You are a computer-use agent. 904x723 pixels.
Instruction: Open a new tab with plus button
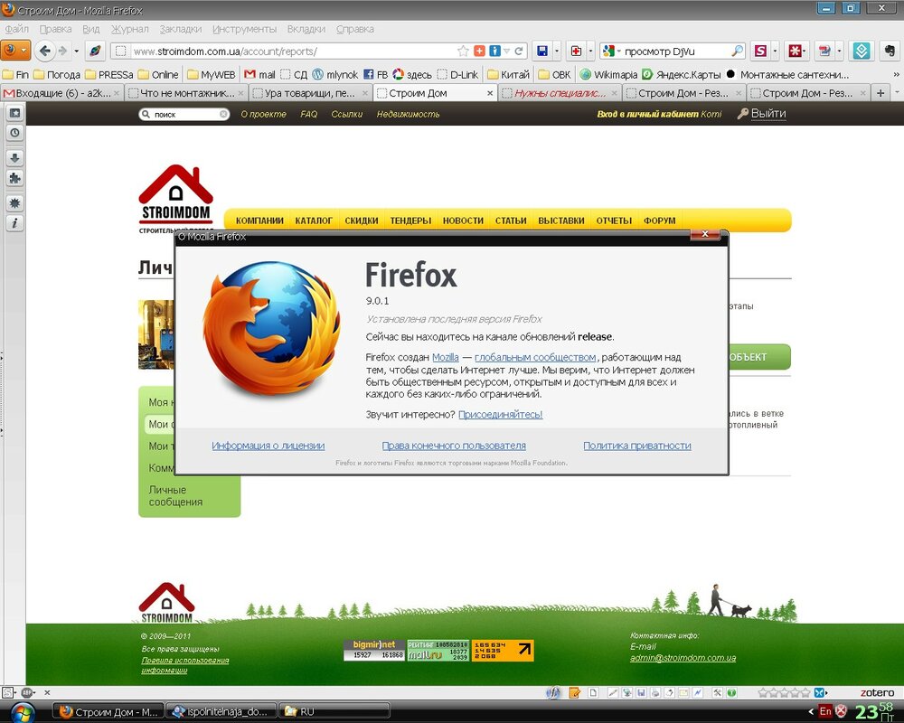[x=880, y=93]
